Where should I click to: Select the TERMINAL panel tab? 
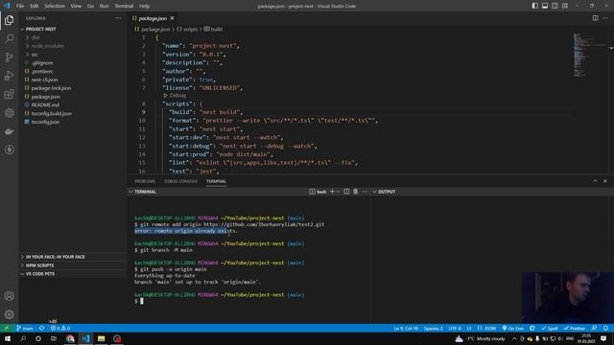216,181
